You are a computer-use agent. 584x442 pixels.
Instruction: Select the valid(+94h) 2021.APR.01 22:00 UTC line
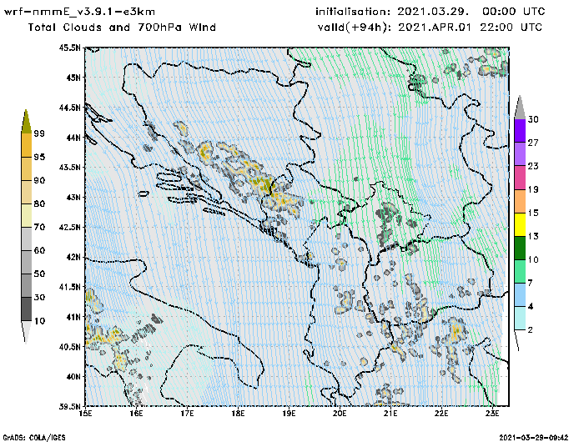(x=430, y=28)
